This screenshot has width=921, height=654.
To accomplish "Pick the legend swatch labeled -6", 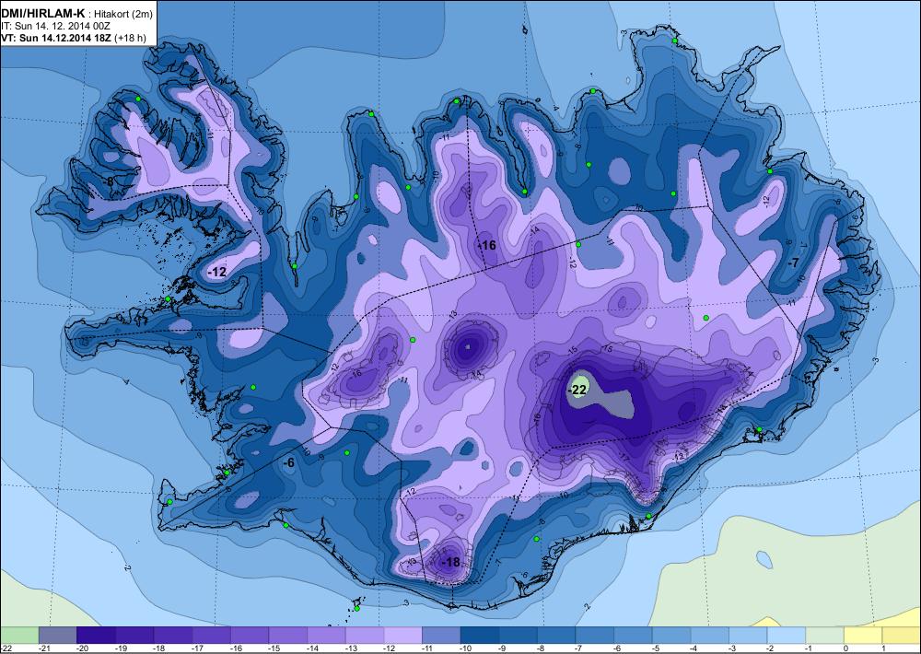I will pos(634,636).
